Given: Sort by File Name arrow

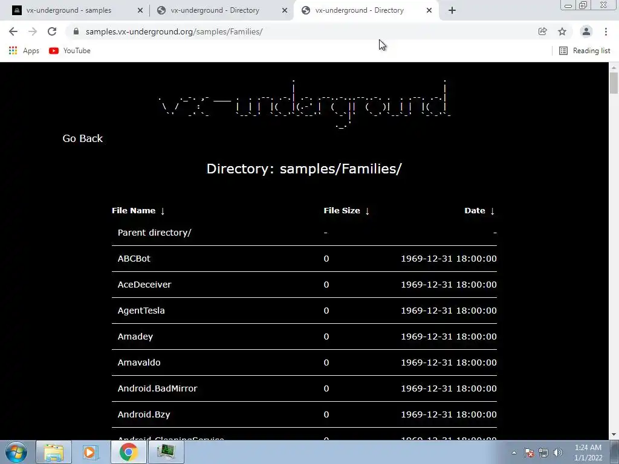Looking at the screenshot, I should point(163,211).
